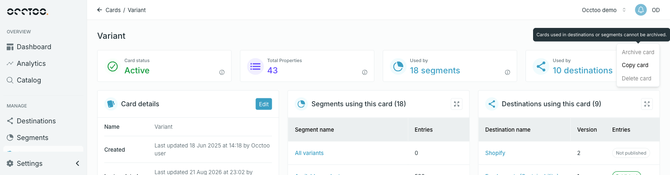Click the Entries header in Destinations table

[x=621, y=130]
